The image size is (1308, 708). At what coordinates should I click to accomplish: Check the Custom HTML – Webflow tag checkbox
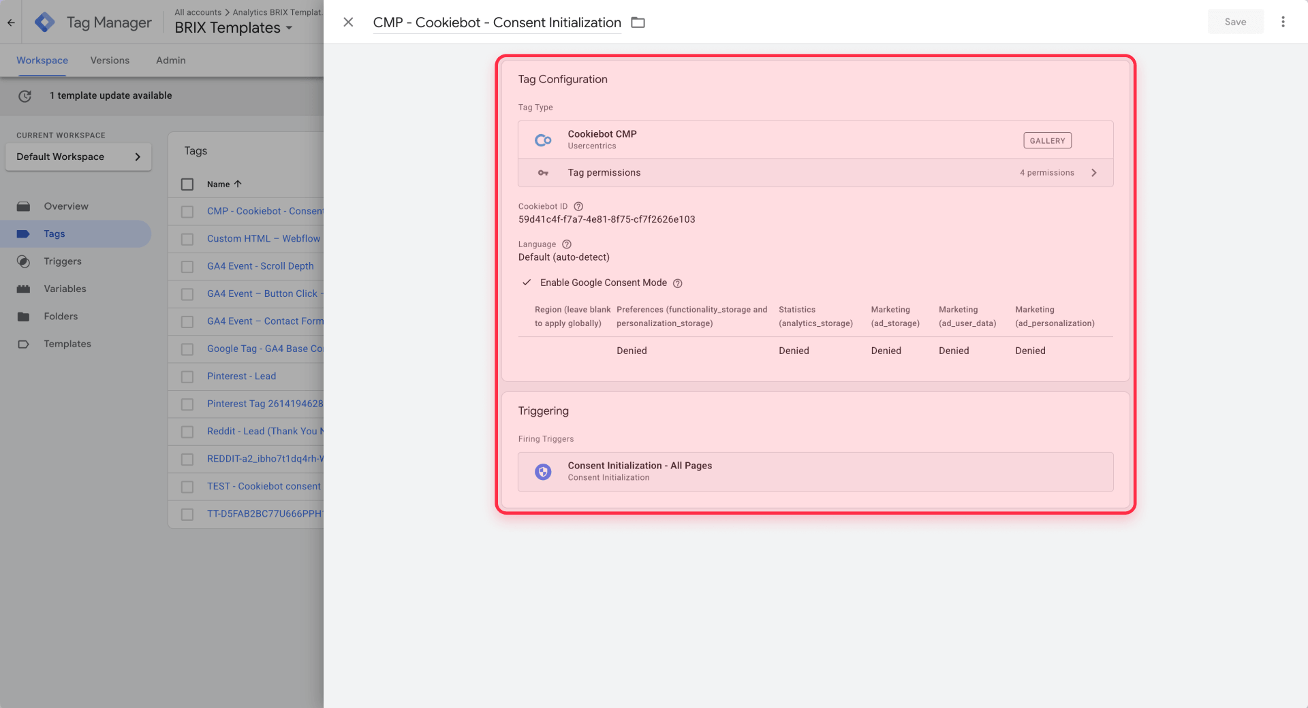[187, 239]
